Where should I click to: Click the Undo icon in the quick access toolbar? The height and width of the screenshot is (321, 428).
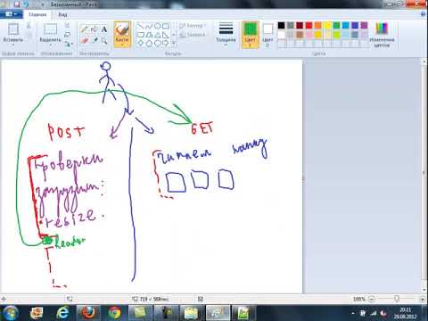pyautogui.click(x=26, y=4)
